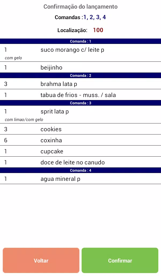Tap the cupcake order row

point(80,151)
